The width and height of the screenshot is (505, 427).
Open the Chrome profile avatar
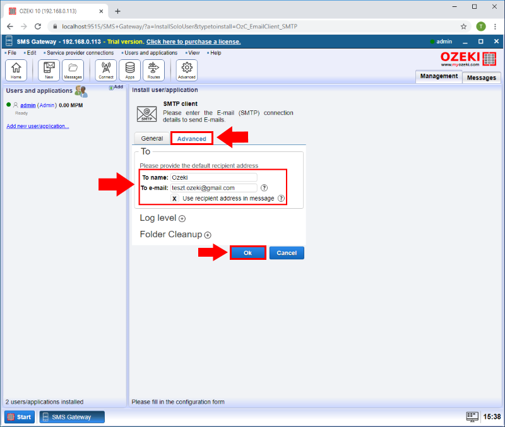pyautogui.click(x=481, y=26)
